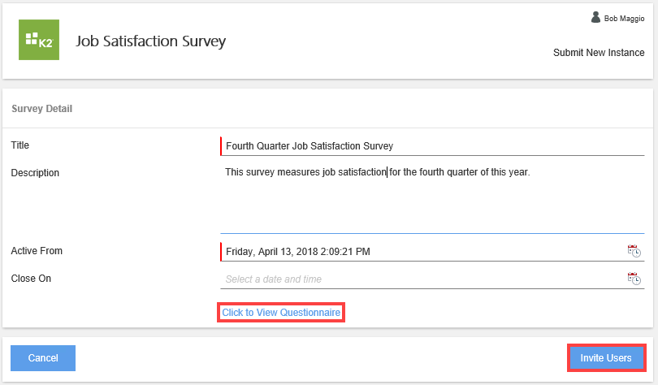Select Submit New Instance

click(x=599, y=53)
